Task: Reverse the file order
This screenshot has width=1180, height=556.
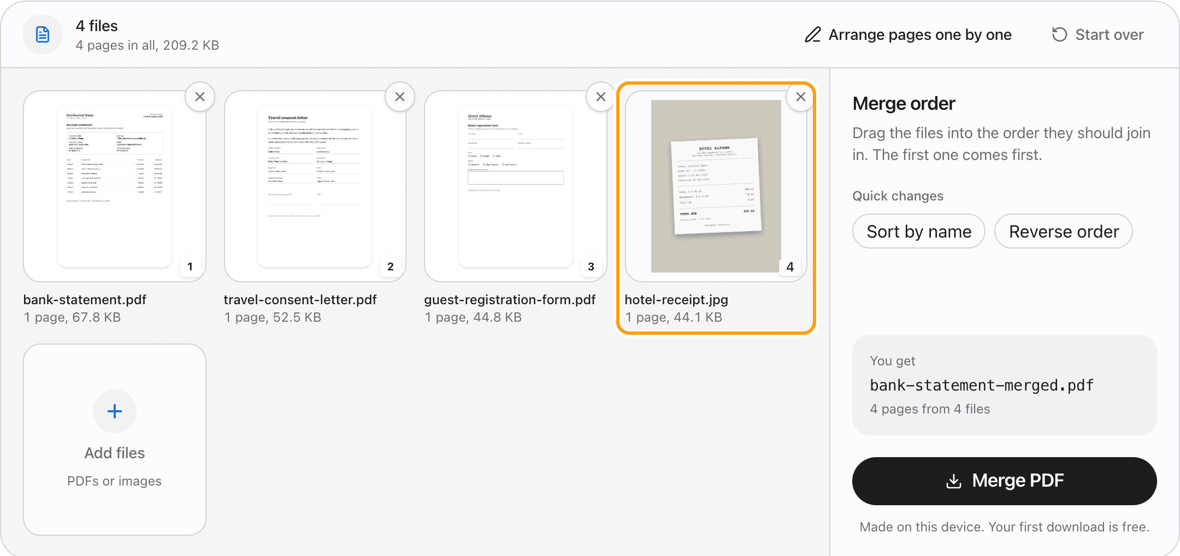Action: [1064, 232]
